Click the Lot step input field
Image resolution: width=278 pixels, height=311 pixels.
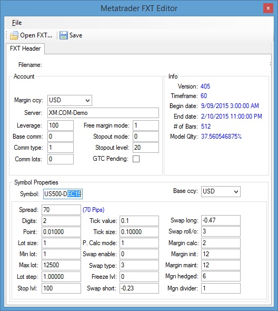pyautogui.click(x=61, y=277)
